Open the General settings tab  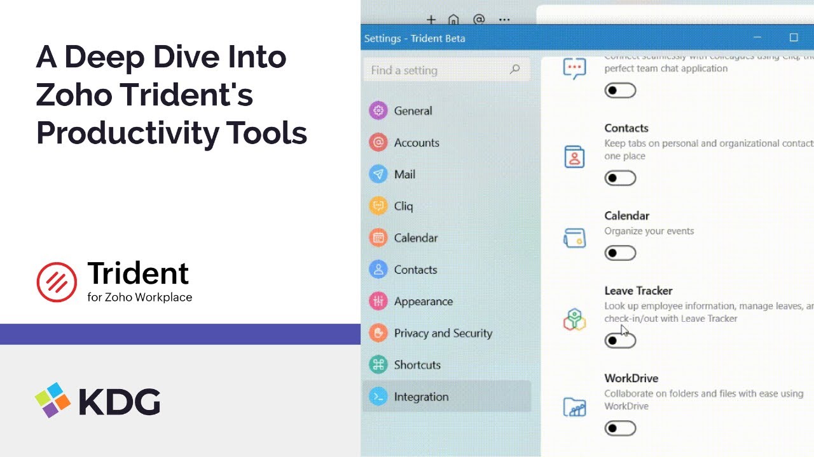click(x=446, y=110)
